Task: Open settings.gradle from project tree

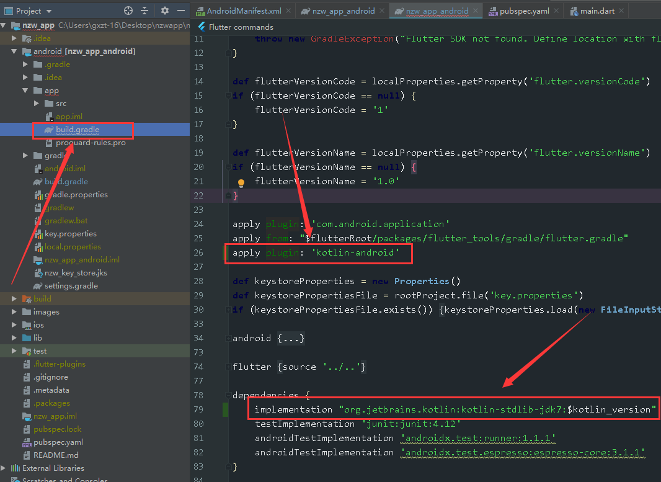Action: (x=71, y=286)
